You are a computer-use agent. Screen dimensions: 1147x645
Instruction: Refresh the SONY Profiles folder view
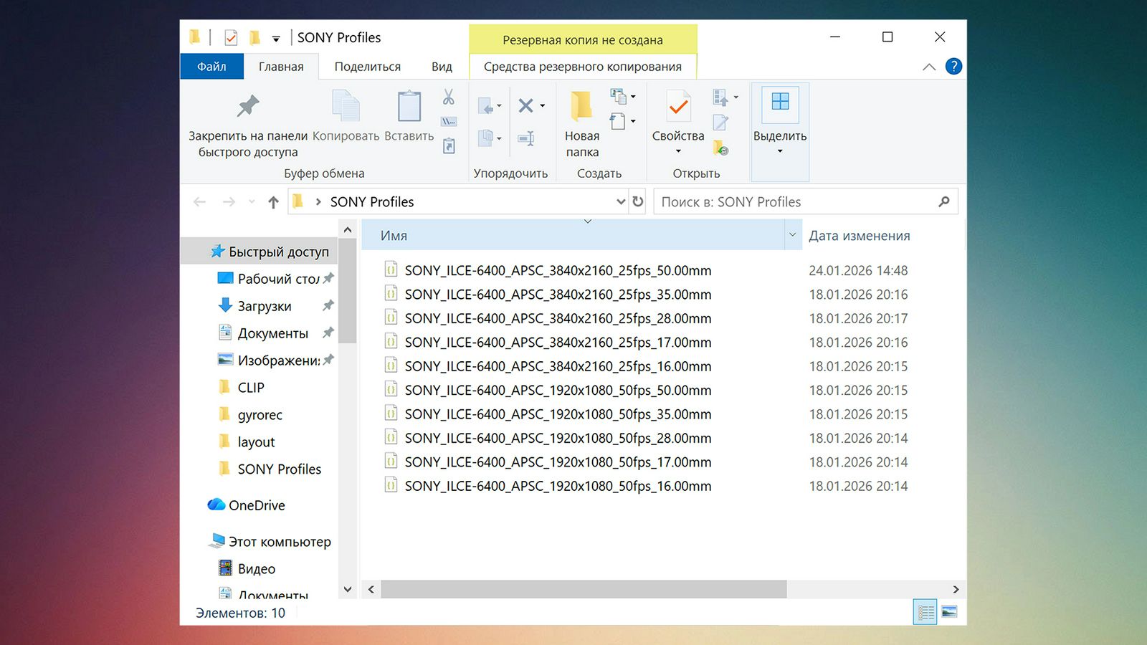point(638,202)
